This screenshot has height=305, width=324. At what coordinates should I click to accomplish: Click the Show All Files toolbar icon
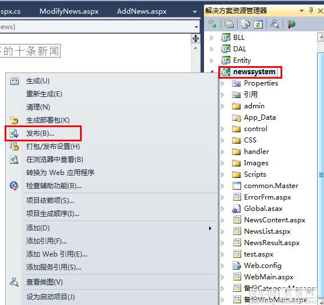pos(229,24)
